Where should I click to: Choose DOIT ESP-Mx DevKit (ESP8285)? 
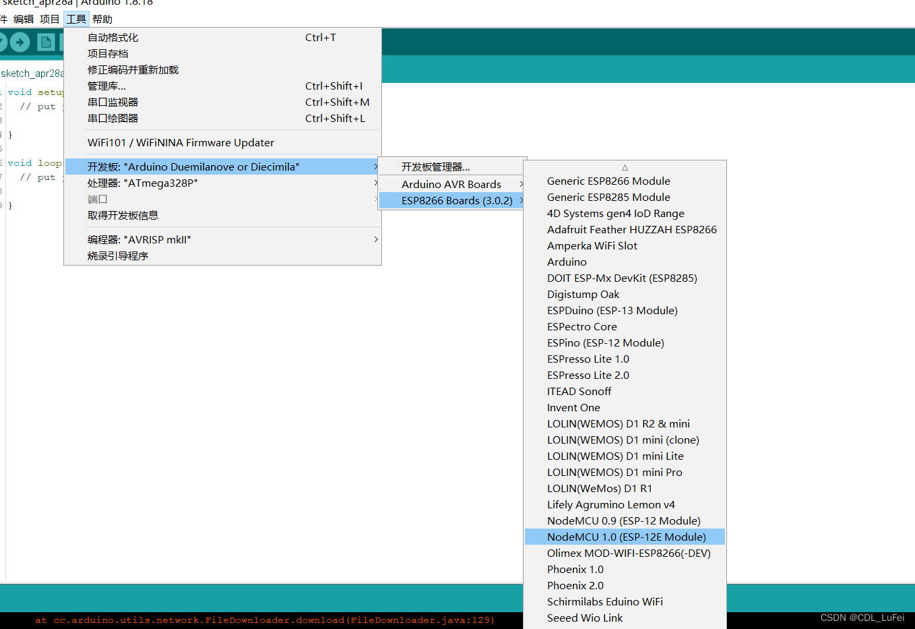pyautogui.click(x=625, y=278)
